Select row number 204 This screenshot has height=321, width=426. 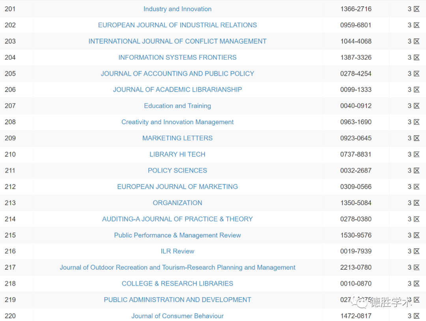(10, 57)
